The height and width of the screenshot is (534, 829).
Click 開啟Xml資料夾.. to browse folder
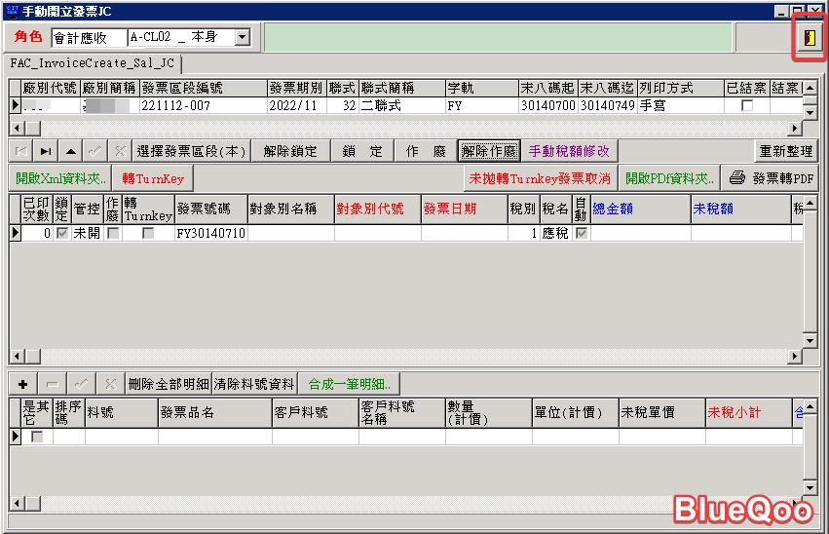click(61, 178)
